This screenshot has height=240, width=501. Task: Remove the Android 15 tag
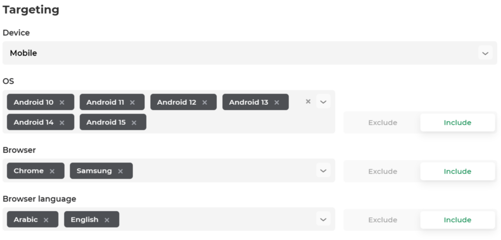click(134, 122)
